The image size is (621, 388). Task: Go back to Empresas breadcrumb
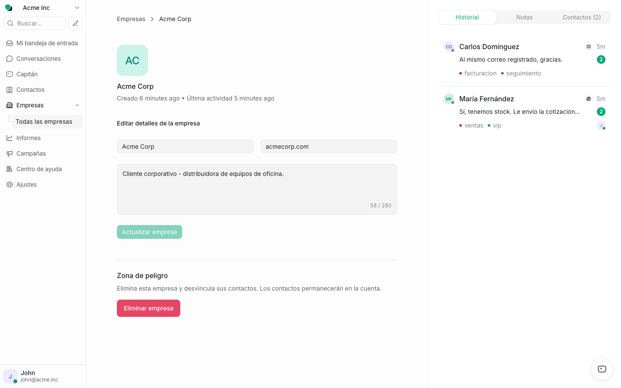(131, 19)
